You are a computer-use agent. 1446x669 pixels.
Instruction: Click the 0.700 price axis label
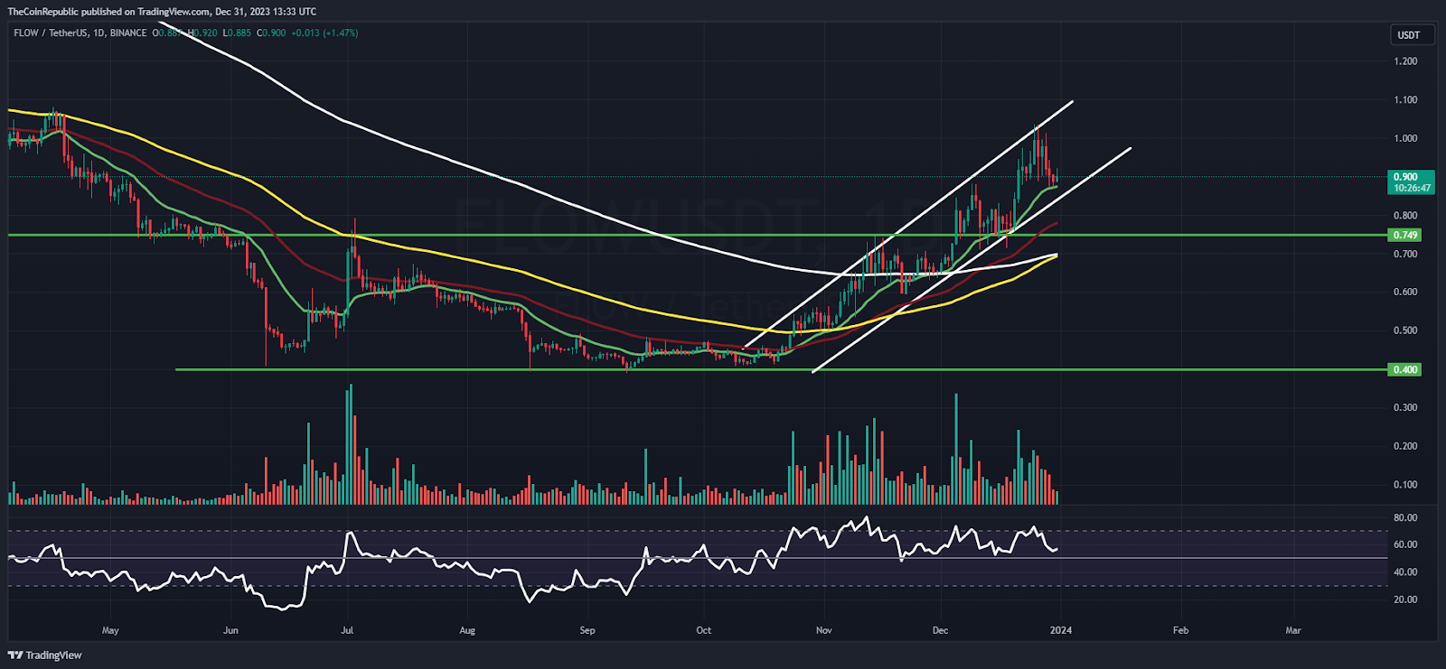(1405, 254)
